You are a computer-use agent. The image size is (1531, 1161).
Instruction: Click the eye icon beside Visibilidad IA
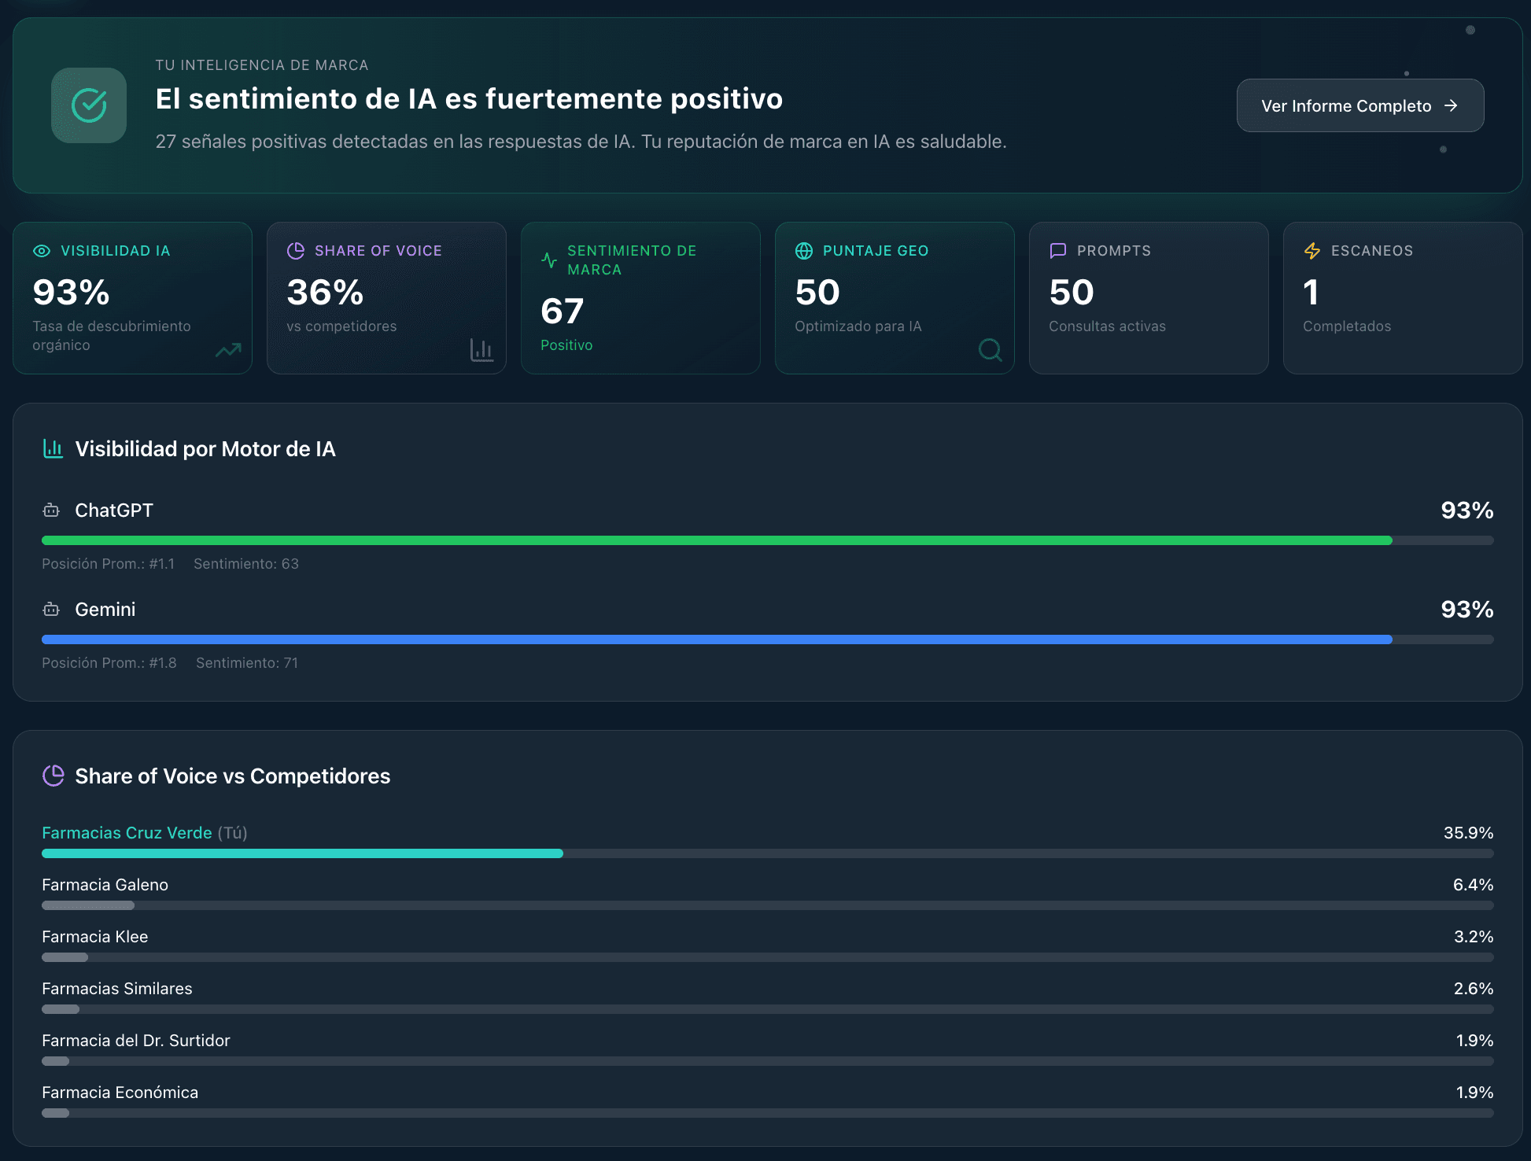click(42, 251)
